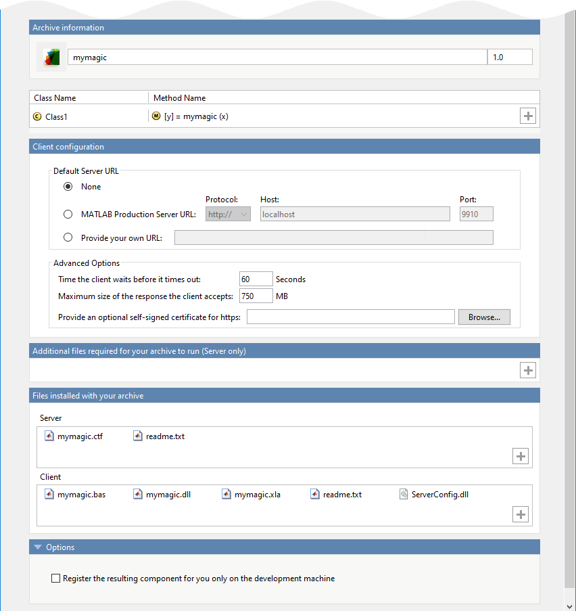Click the mymagic archive application icon
The width and height of the screenshot is (576, 611).
point(51,58)
